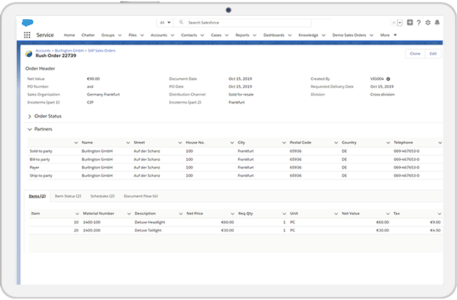Open the setup gear icon
Screen dimensions: 457x300
point(428,23)
